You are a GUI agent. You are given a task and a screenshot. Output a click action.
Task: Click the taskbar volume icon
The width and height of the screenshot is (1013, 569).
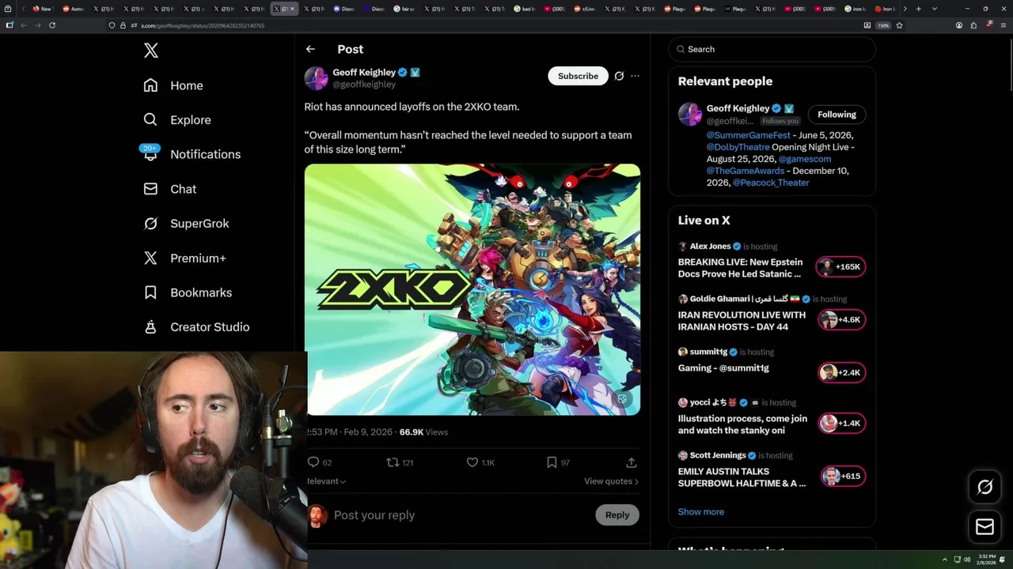click(x=966, y=560)
